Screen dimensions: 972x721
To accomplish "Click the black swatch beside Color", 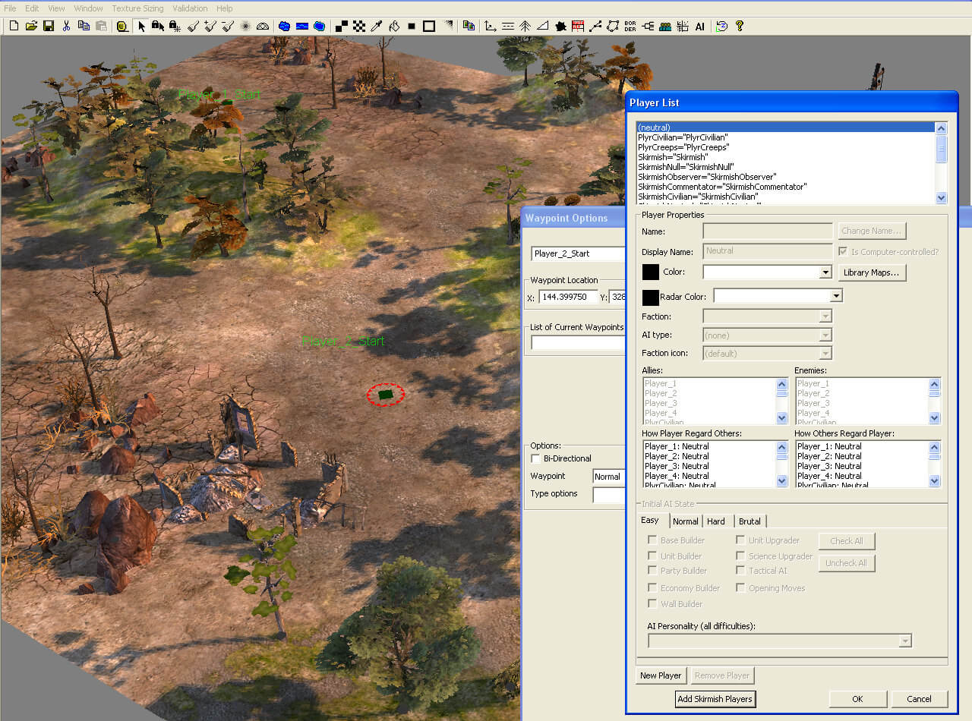I will 651,272.
